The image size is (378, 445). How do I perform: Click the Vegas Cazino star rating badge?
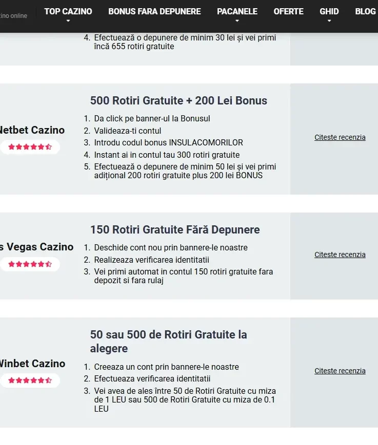(x=30, y=264)
